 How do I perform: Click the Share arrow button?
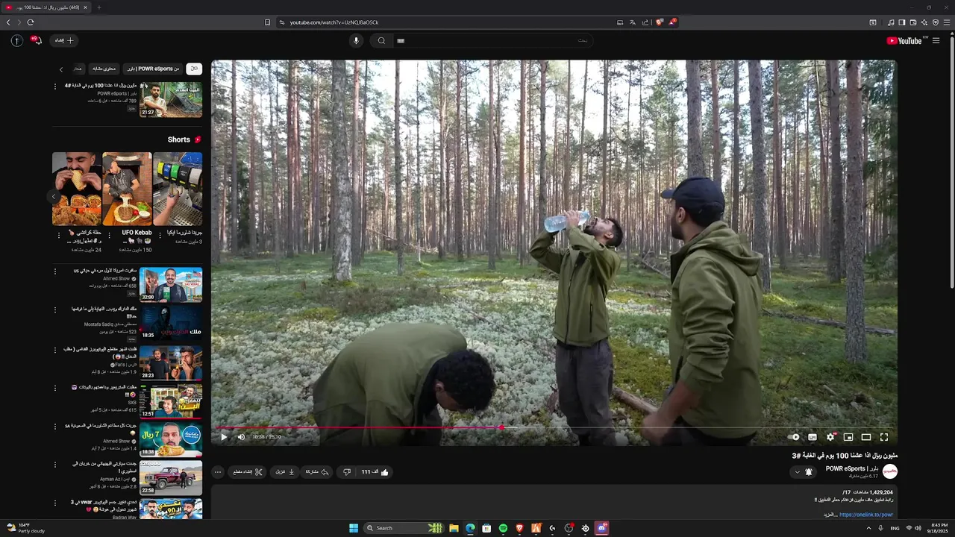click(x=317, y=472)
